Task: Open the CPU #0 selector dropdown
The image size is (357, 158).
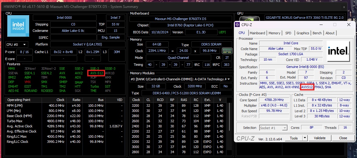Action: [x=17, y=44]
